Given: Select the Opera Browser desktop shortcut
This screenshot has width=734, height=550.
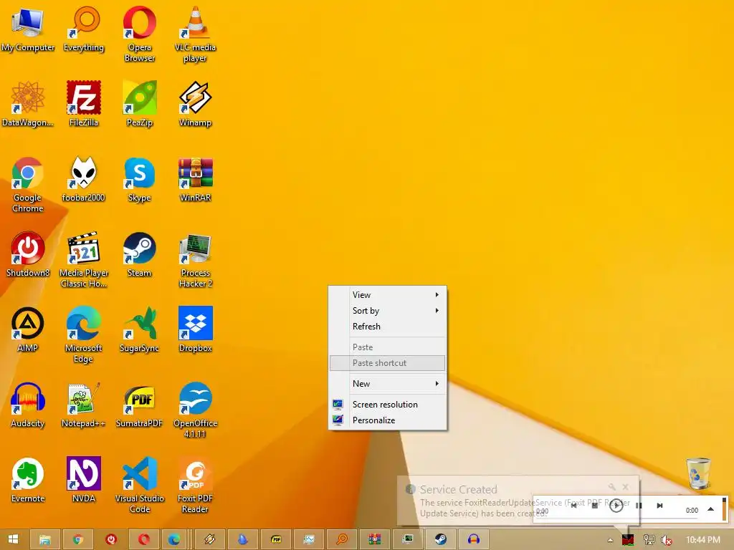Looking at the screenshot, I should click(140, 35).
